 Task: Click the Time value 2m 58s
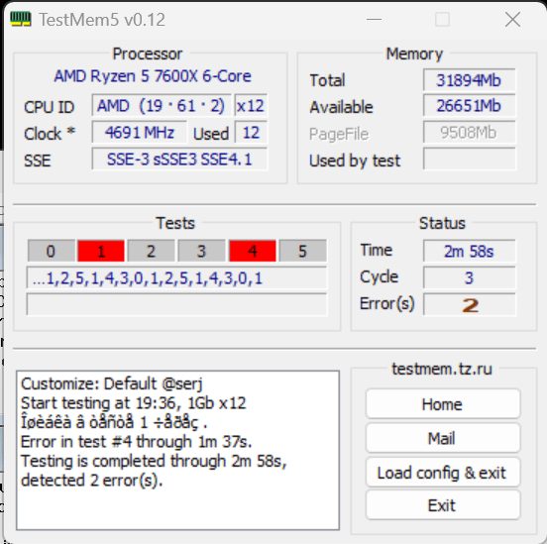point(469,251)
